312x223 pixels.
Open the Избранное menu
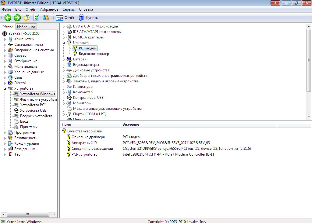click(49, 9)
